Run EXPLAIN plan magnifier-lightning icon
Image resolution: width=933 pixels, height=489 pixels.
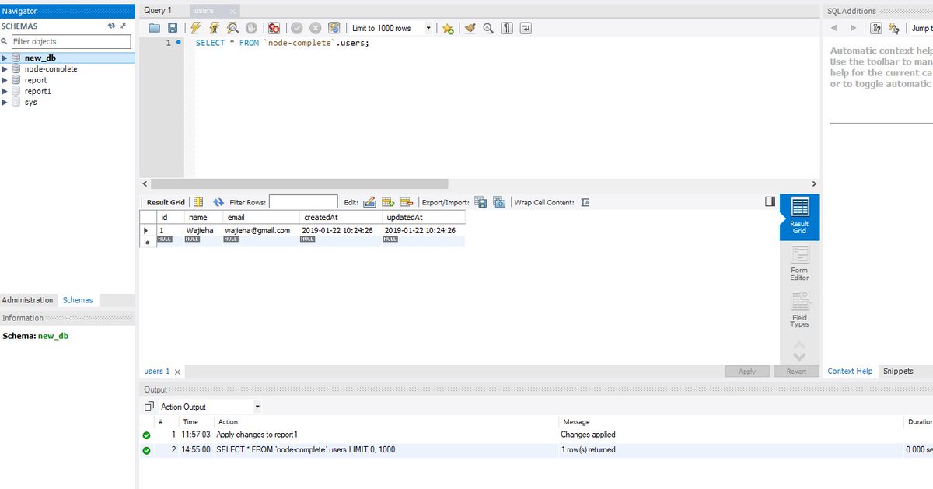[x=232, y=28]
